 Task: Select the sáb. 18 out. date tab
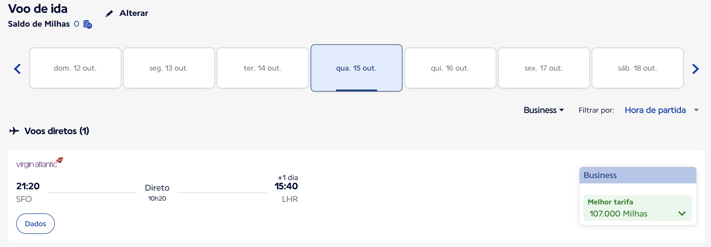[x=638, y=68]
